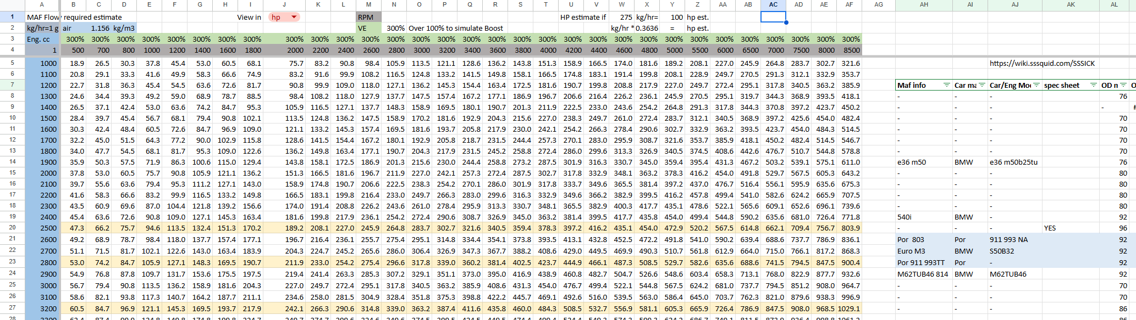Open the Maf info column filter
Viewport: 1136px width, 320px height.
[x=946, y=85]
